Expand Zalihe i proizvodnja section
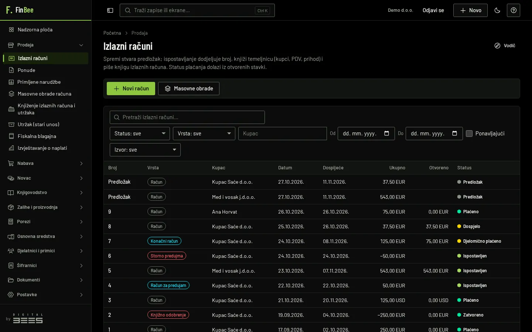The image size is (532, 332). click(x=45, y=207)
